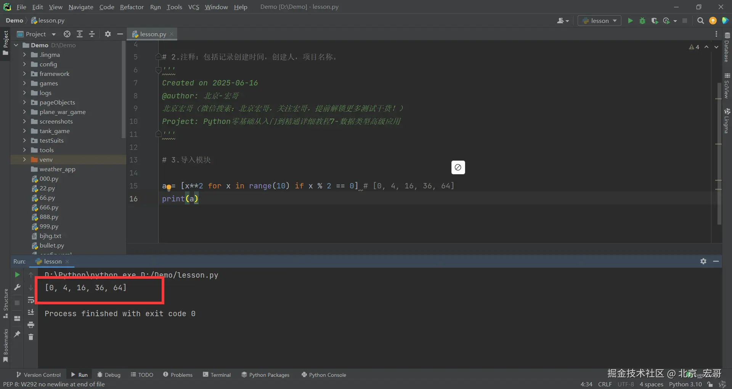The width and height of the screenshot is (732, 389).
Task: Open Project panel settings gear
Action: (x=108, y=34)
